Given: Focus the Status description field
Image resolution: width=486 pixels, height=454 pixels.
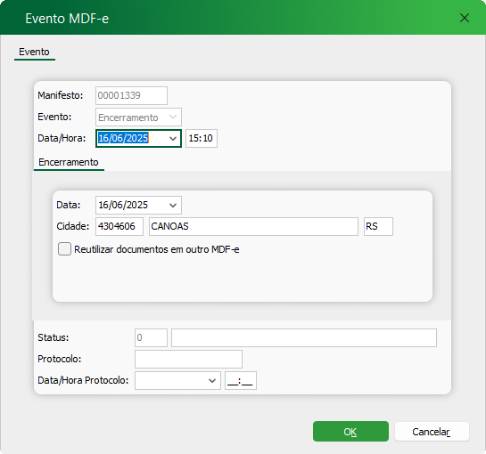Looking at the screenshot, I should point(304,337).
